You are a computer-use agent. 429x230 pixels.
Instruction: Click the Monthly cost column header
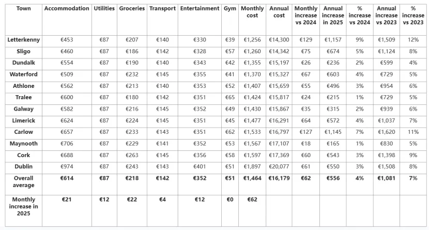pos(252,12)
